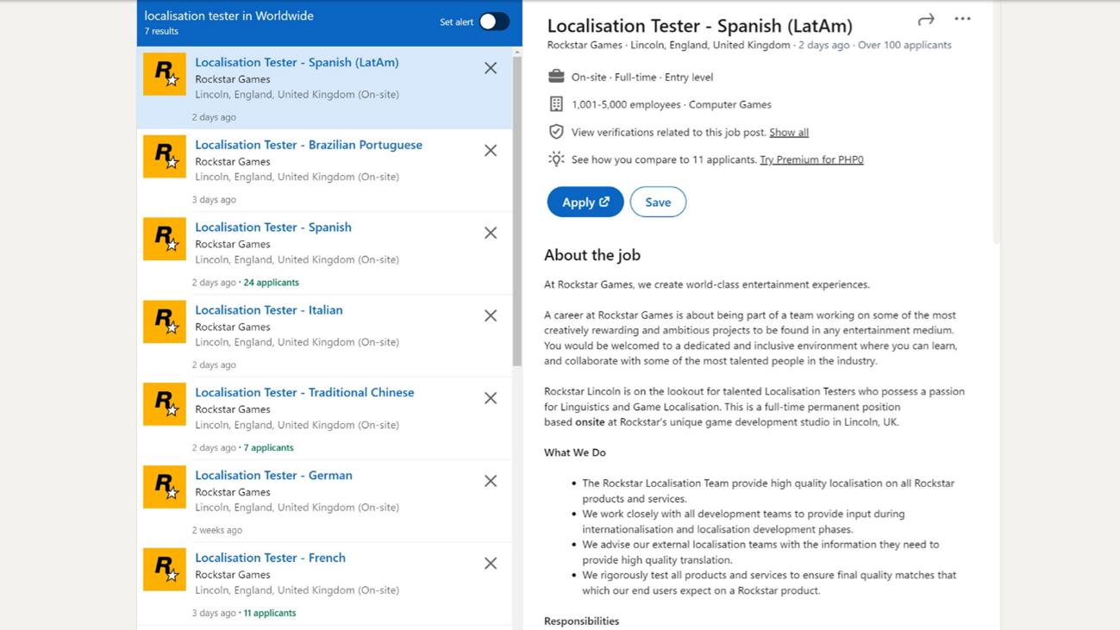
Task: Click the 'Responsibilities' heading
Action: pos(582,621)
